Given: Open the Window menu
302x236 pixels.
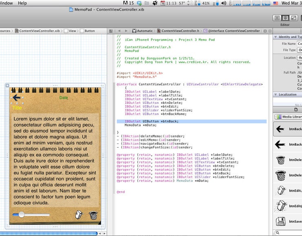Looking at the screenshot, I should coord(6,3).
